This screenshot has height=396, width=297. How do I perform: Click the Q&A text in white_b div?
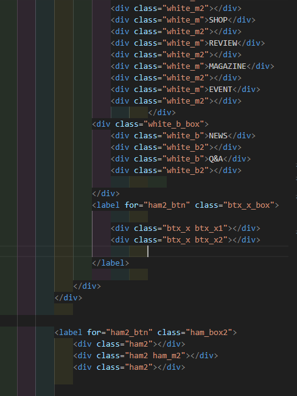[216, 159]
